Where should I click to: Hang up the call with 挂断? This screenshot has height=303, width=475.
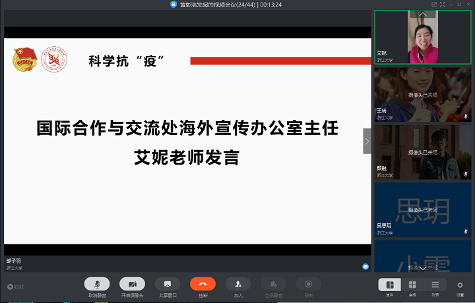tap(203, 284)
